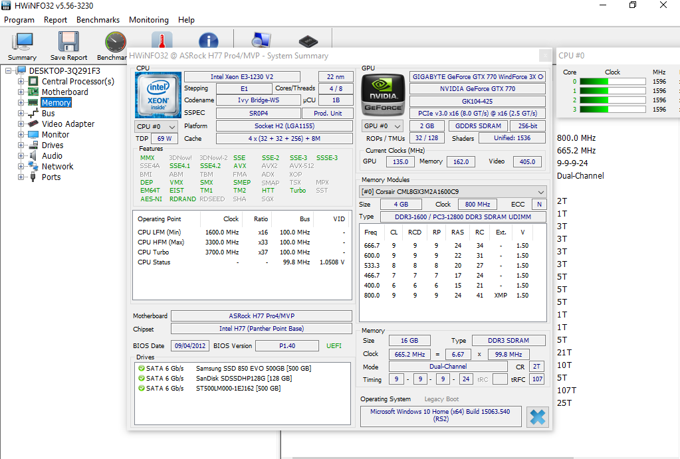Expand the Central Processor(s) node

21,81
